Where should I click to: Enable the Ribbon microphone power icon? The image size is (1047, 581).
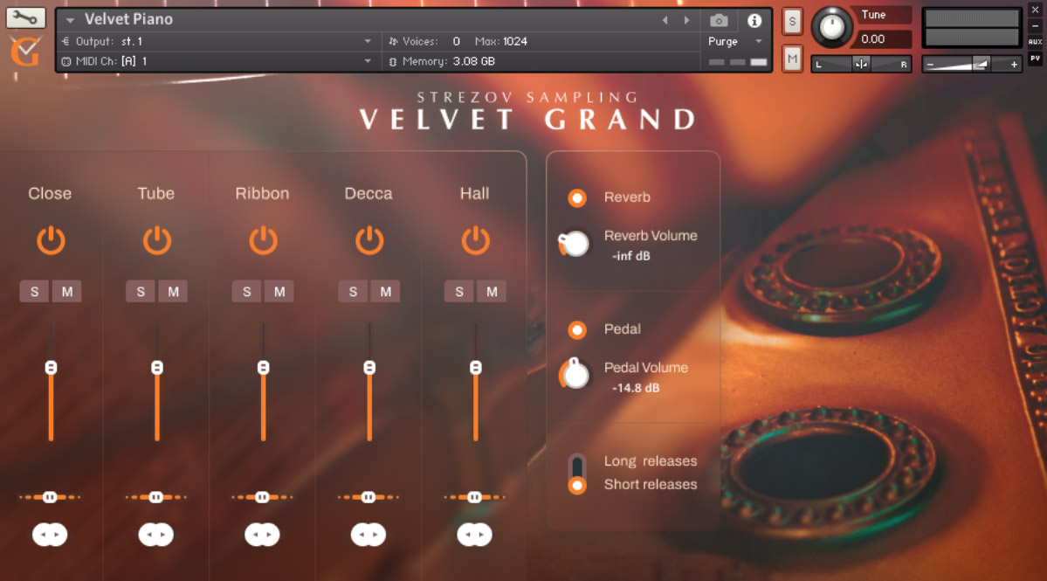[263, 242]
